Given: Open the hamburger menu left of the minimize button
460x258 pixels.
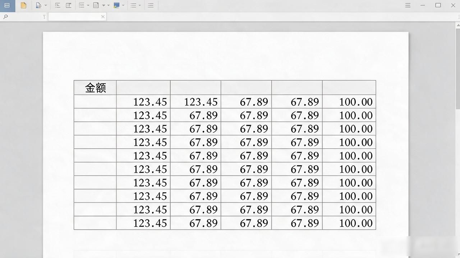Looking at the screenshot, I should [x=408, y=5].
